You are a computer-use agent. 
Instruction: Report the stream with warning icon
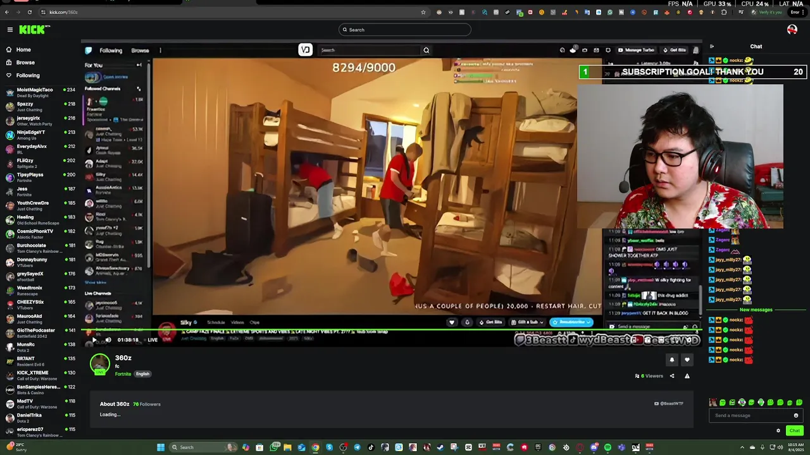click(x=687, y=376)
